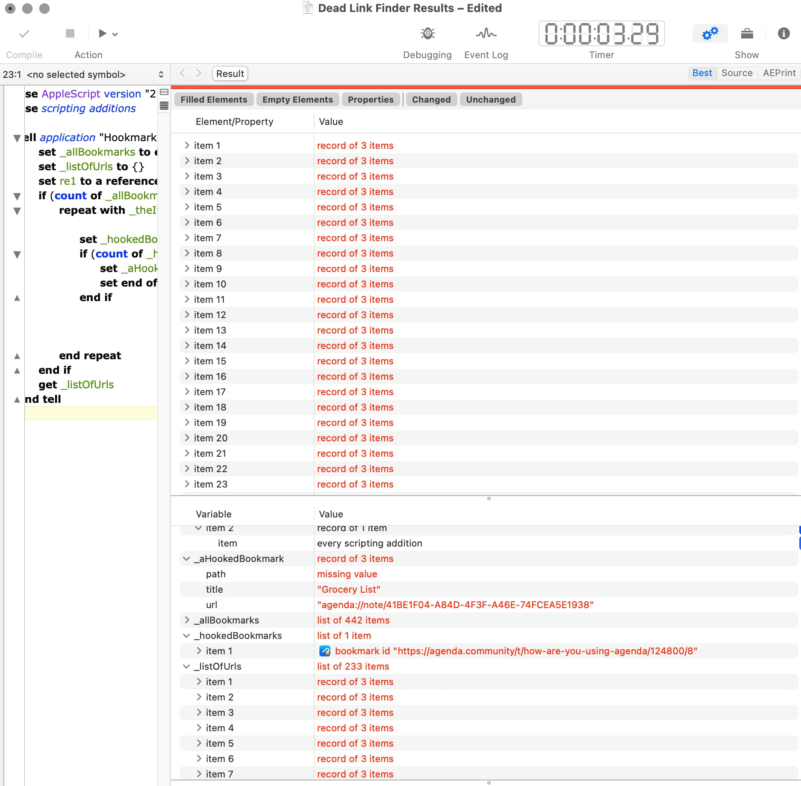Collapse the _hookedBookmarks variable

point(186,635)
